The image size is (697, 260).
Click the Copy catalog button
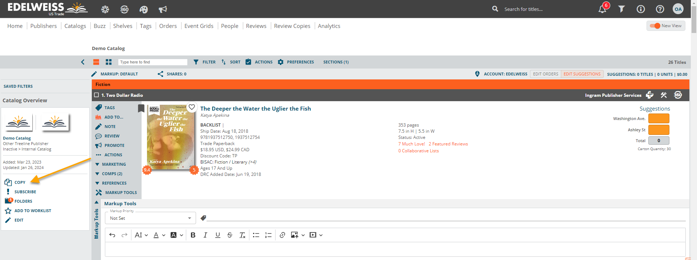[x=15, y=182]
